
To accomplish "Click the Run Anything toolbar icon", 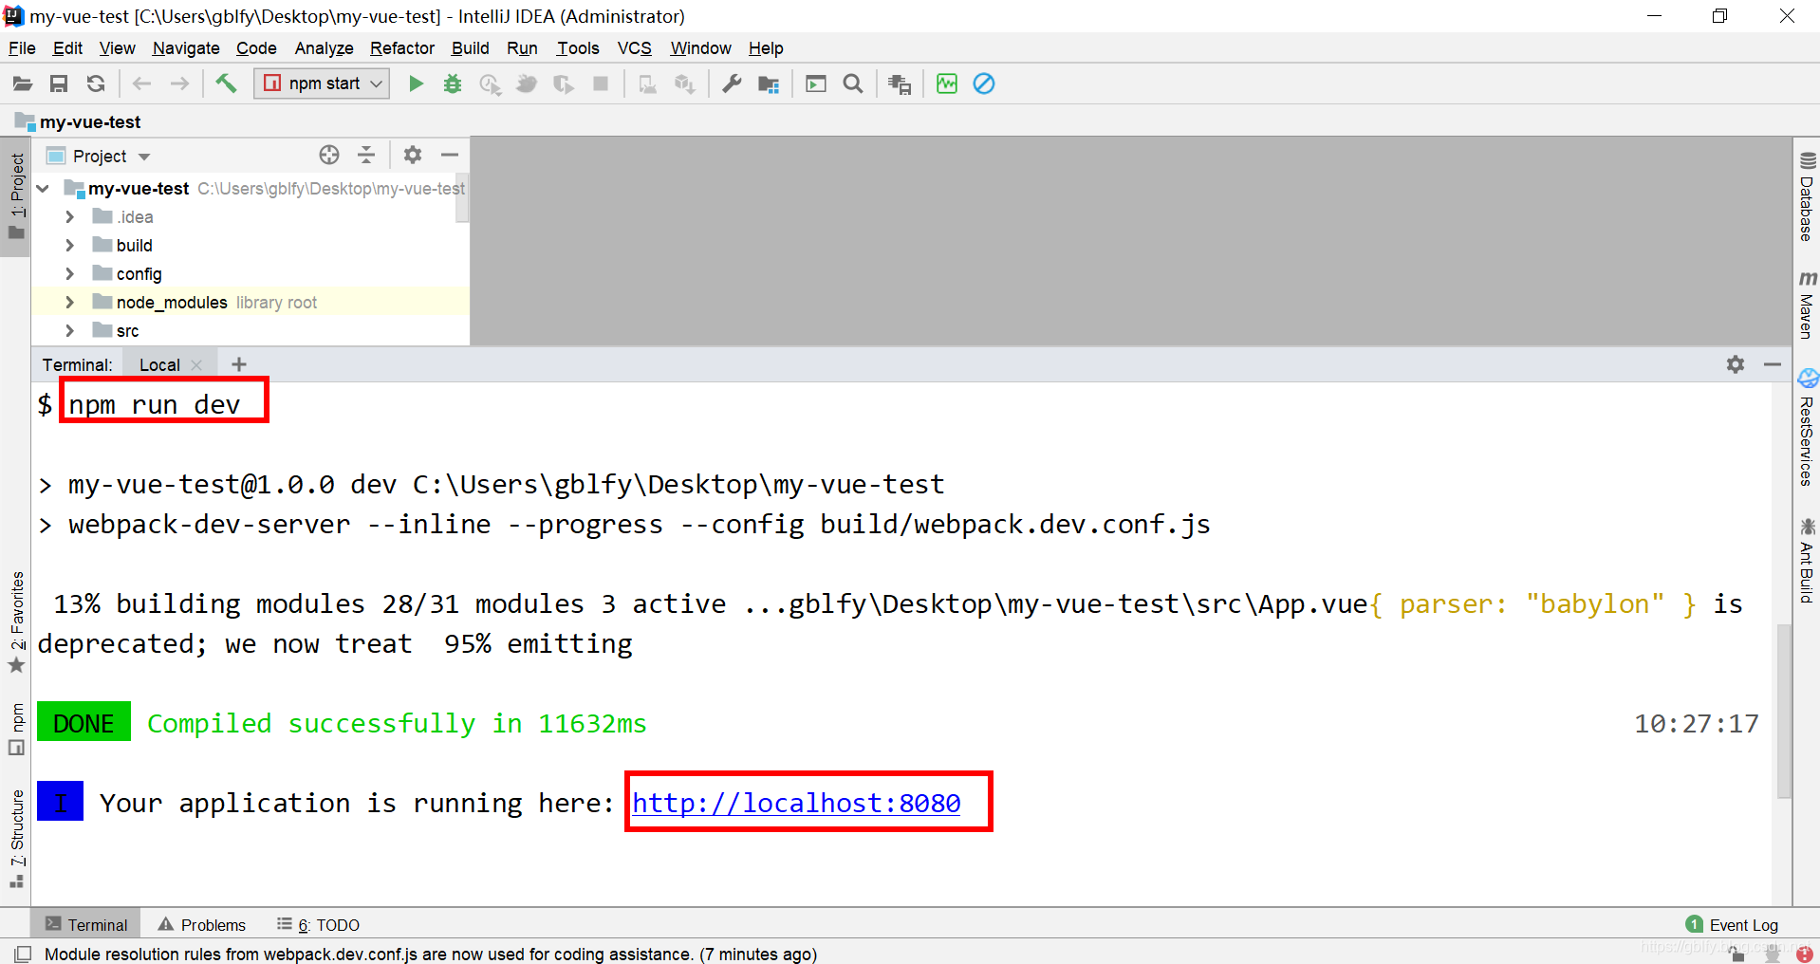I will (x=815, y=83).
